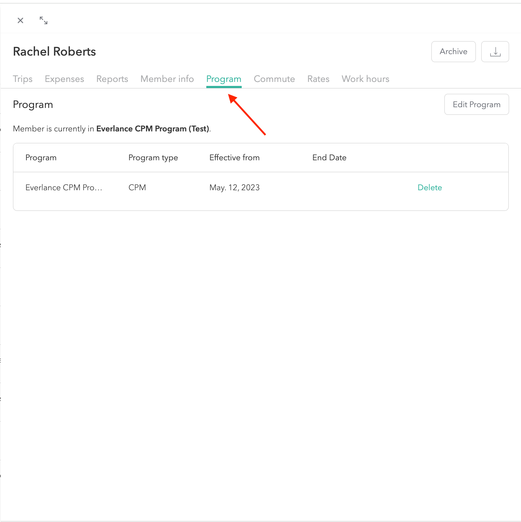The image size is (521, 522).
Task: Click the Program column header
Action: [x=41, y=158]
